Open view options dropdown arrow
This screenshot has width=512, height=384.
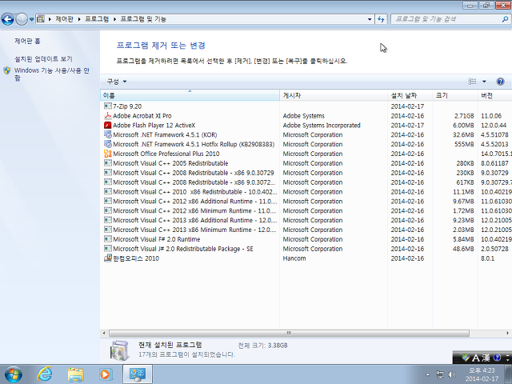click(484, 82)
